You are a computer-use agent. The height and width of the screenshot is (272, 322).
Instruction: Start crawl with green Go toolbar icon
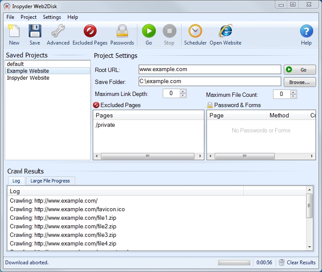click(149, 35)
